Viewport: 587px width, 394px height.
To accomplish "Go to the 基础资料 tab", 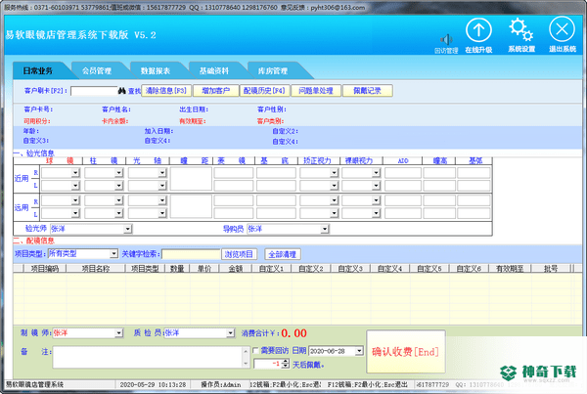I will [213, 70].
